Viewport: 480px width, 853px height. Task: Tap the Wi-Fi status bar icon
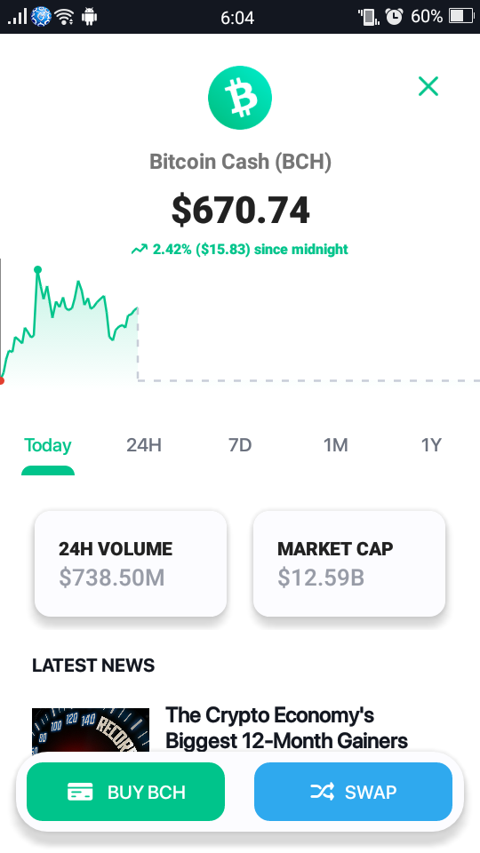(x=64, y=17)
